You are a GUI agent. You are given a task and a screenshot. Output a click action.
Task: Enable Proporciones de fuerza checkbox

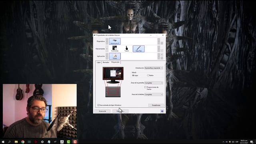(145, 87)
